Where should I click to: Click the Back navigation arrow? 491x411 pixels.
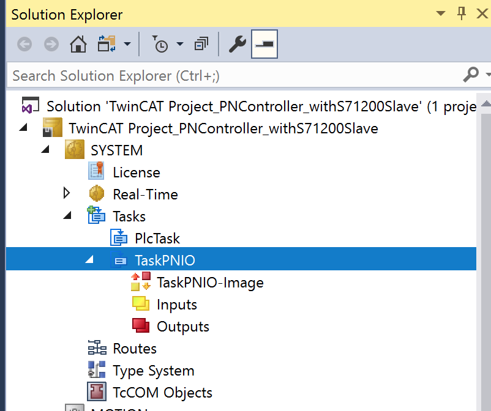[x=24, y=44]
